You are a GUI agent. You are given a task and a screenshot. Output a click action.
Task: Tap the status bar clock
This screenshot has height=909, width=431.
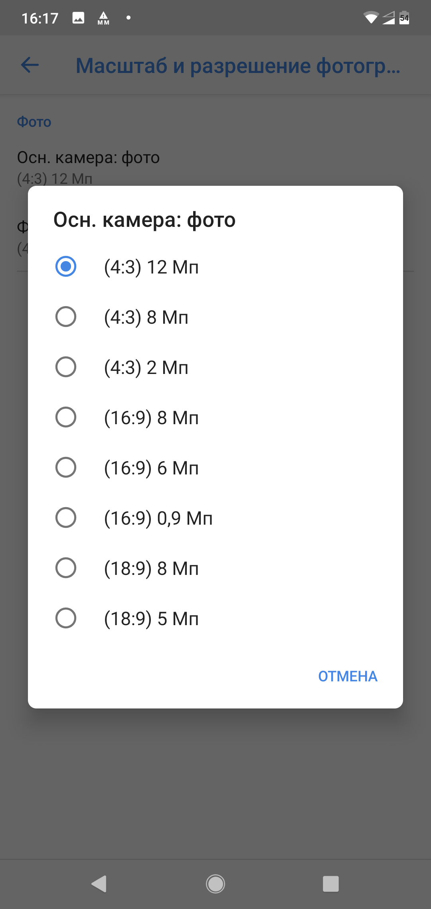40,18
